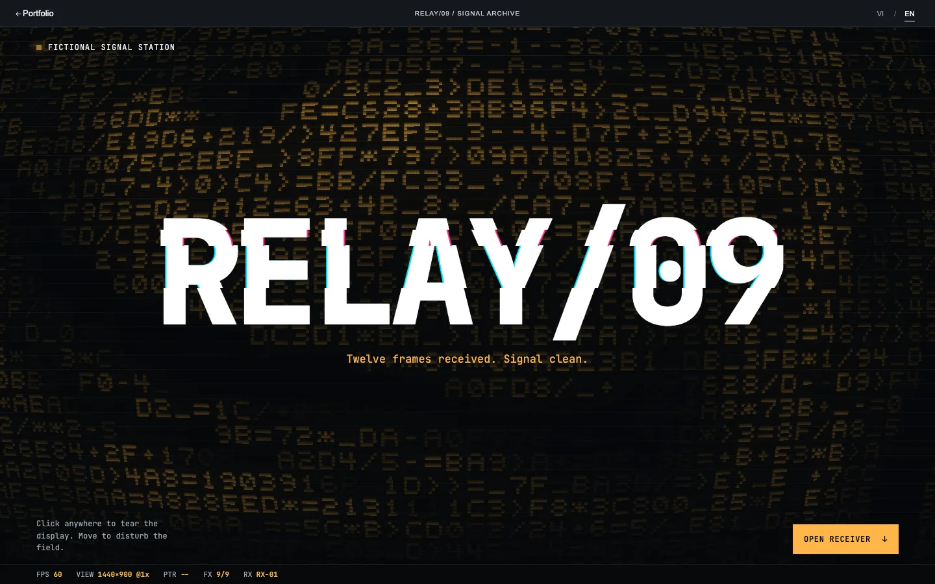Click the VIEW 1440×900 @1x status entry
This screenshot has width=935, height=584.
tap(113, 574)
